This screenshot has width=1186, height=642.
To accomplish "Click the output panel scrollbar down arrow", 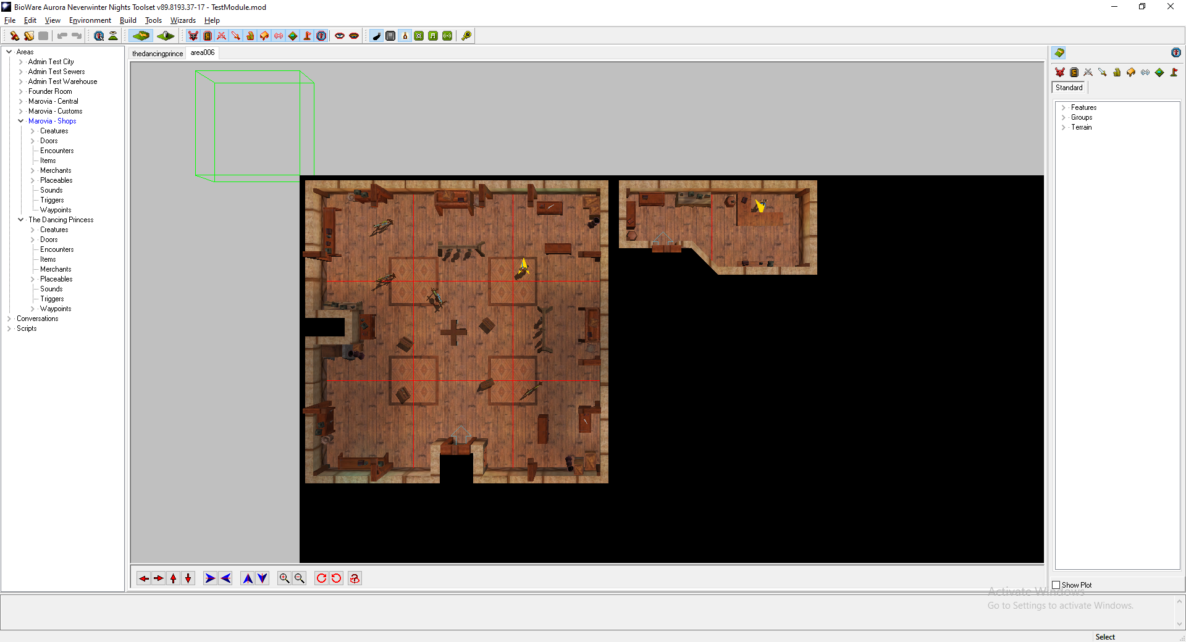I will coord(1180,624).
